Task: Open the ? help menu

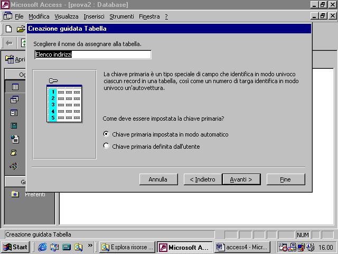Action: 166,16
